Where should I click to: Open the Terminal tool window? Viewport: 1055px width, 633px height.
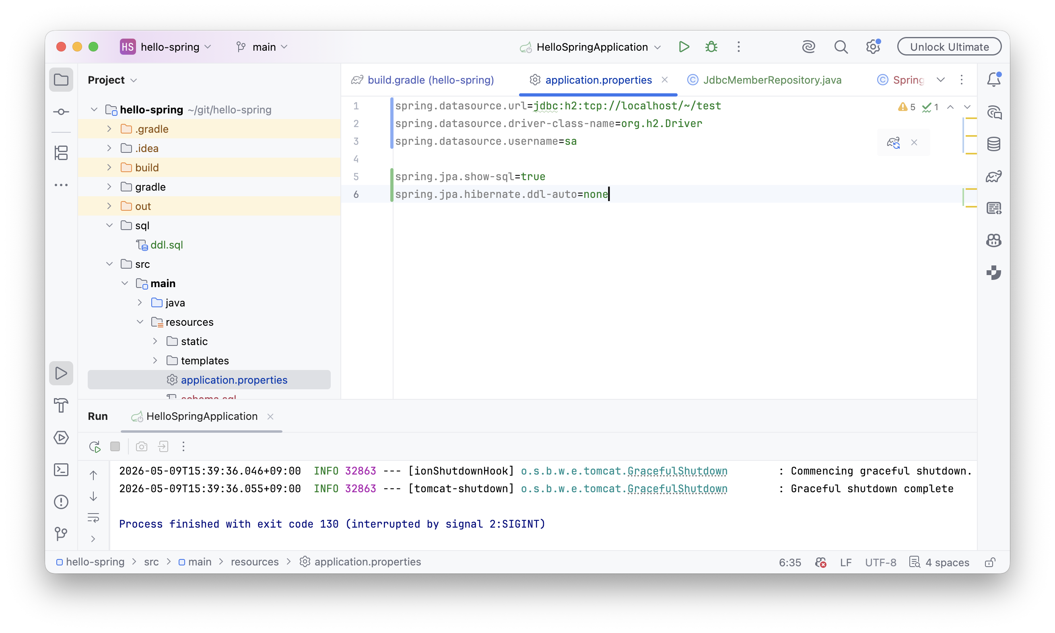pos(61,470)
